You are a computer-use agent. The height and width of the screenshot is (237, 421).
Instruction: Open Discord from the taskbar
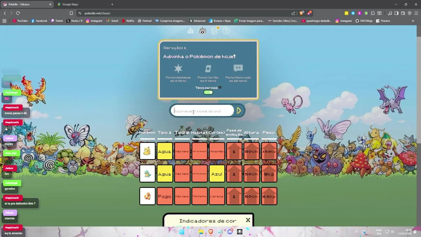230,232
